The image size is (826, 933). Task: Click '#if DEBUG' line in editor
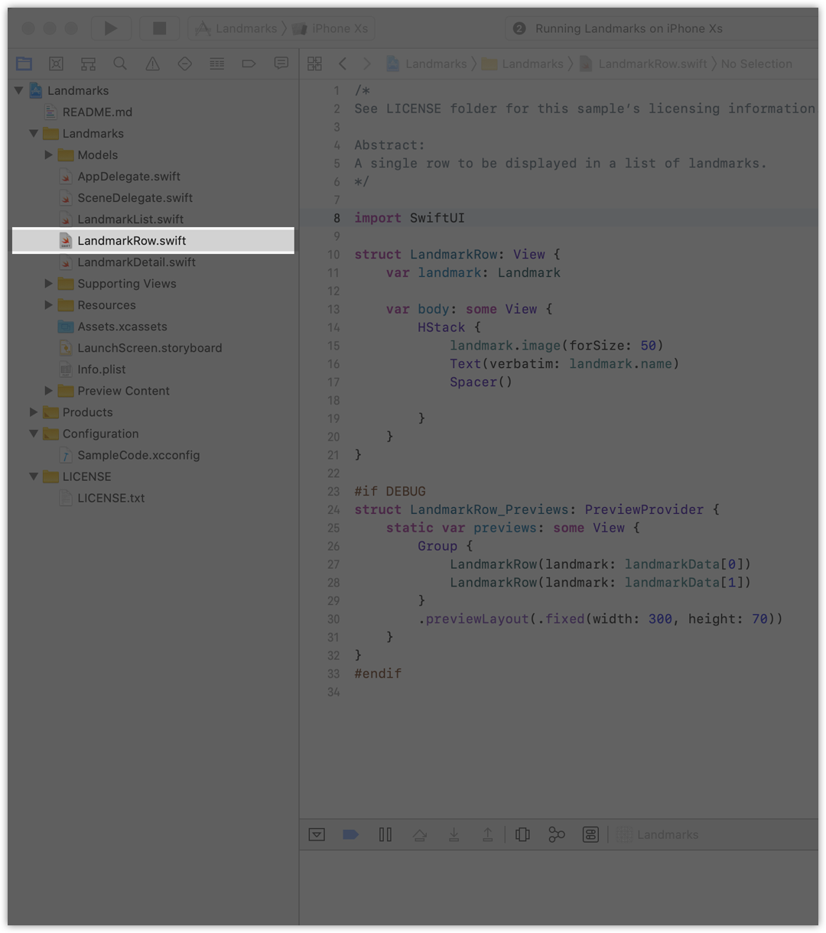pos(390,491)
